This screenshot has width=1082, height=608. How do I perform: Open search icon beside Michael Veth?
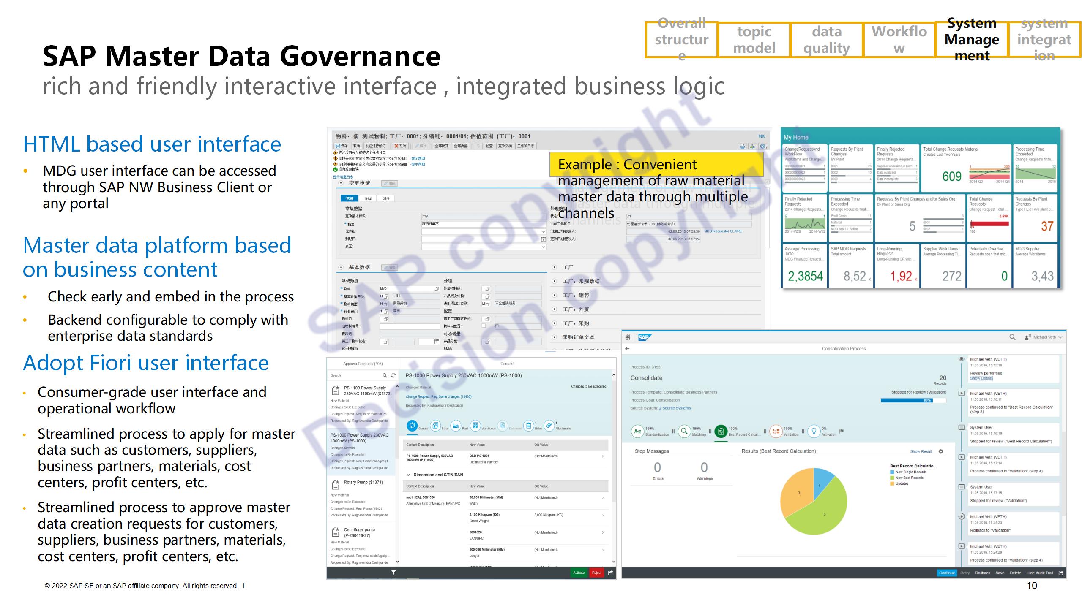1012,337
